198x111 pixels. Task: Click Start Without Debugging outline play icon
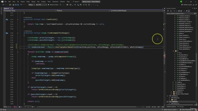click(61, 5)
